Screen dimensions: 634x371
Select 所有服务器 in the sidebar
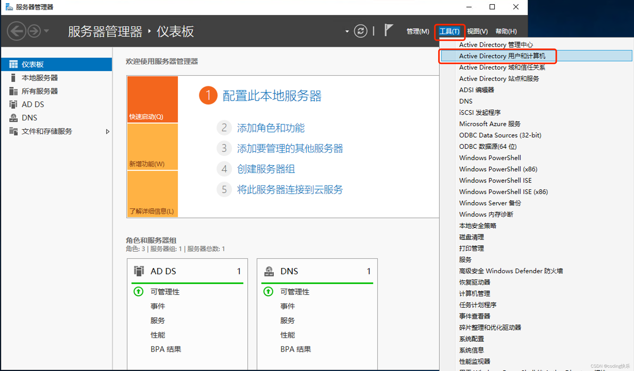pyautogui.click(x=39, y=91)
